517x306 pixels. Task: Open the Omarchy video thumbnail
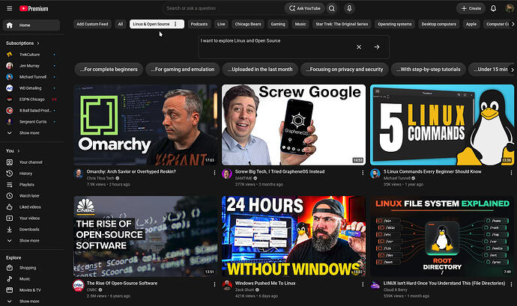[x=145, y=125]
